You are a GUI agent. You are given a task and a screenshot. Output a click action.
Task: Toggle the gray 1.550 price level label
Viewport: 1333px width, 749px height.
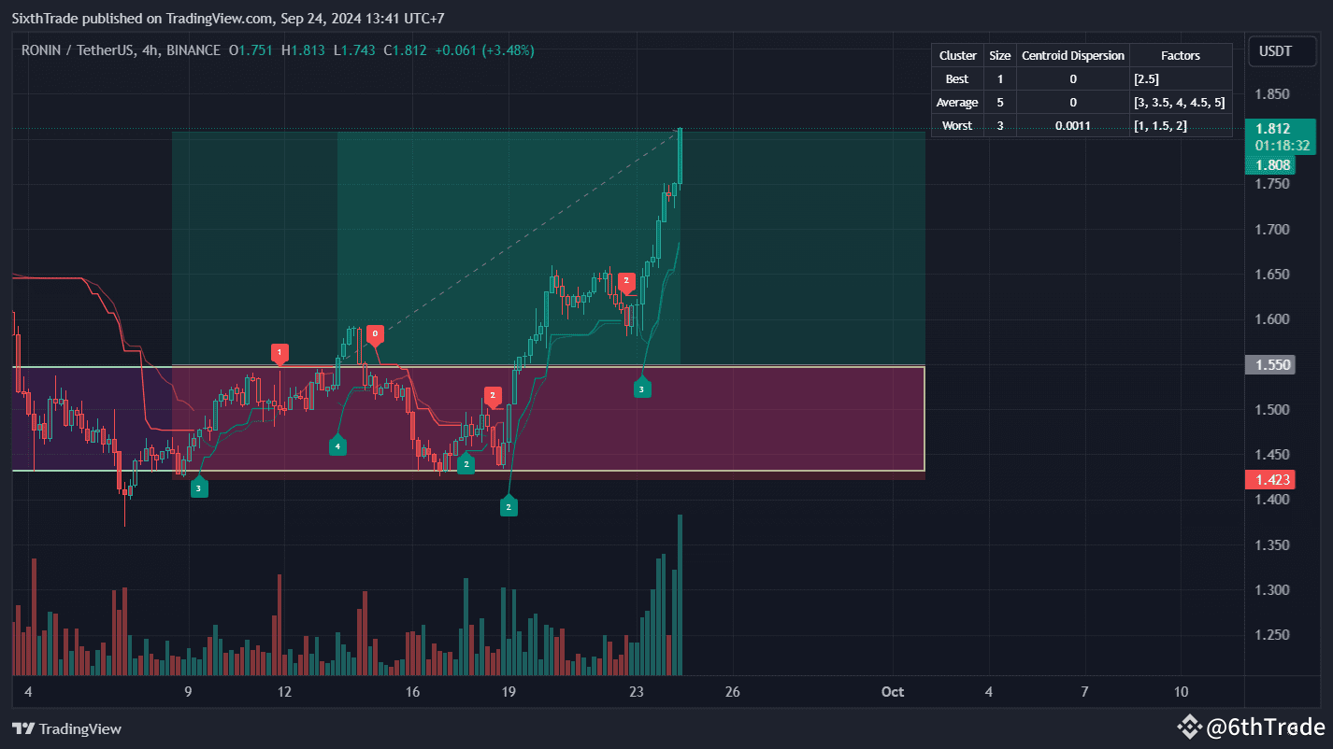(1270, 365)
